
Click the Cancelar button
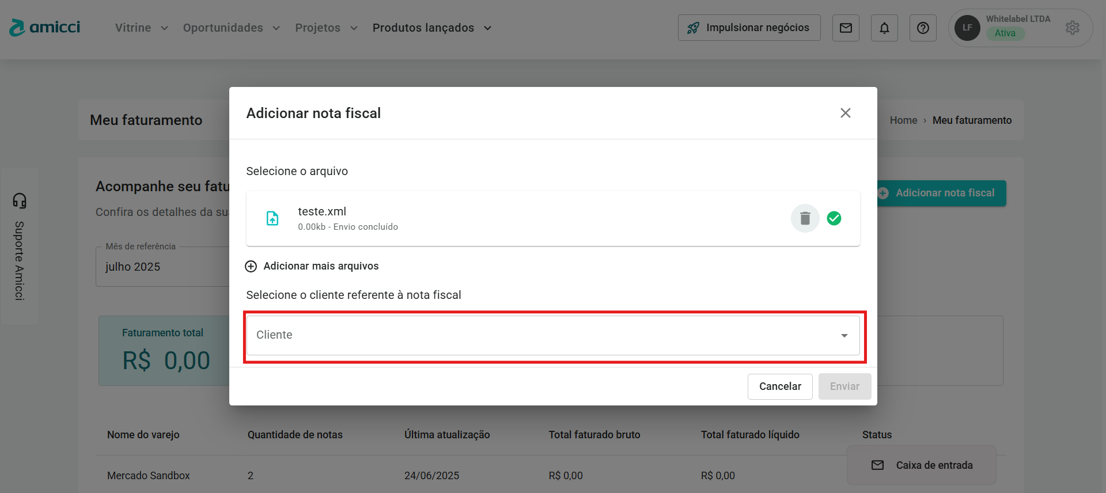point(779,386)
